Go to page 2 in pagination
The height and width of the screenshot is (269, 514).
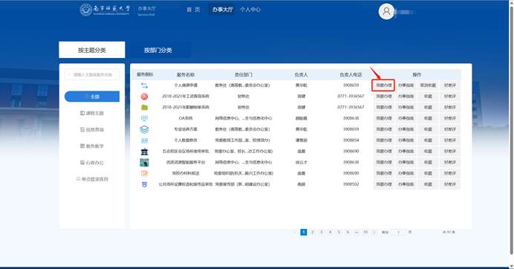[x=313, y=233]
